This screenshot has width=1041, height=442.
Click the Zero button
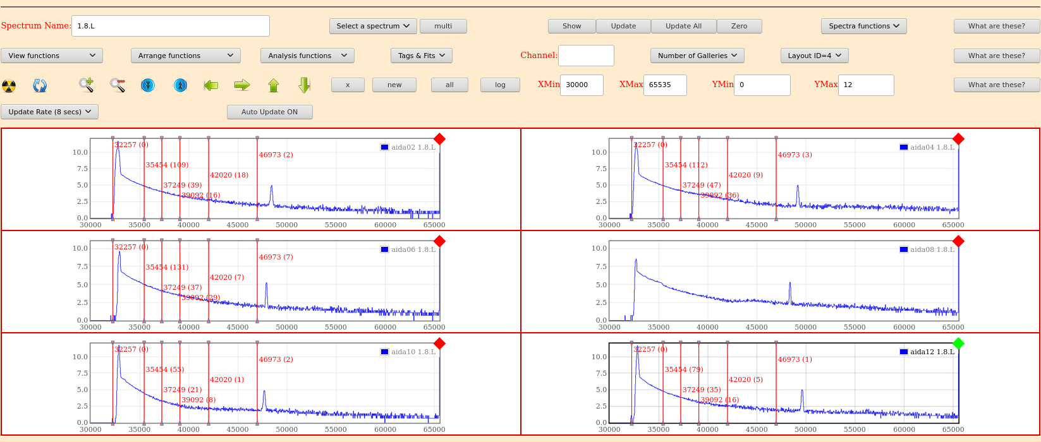point(739,26)
